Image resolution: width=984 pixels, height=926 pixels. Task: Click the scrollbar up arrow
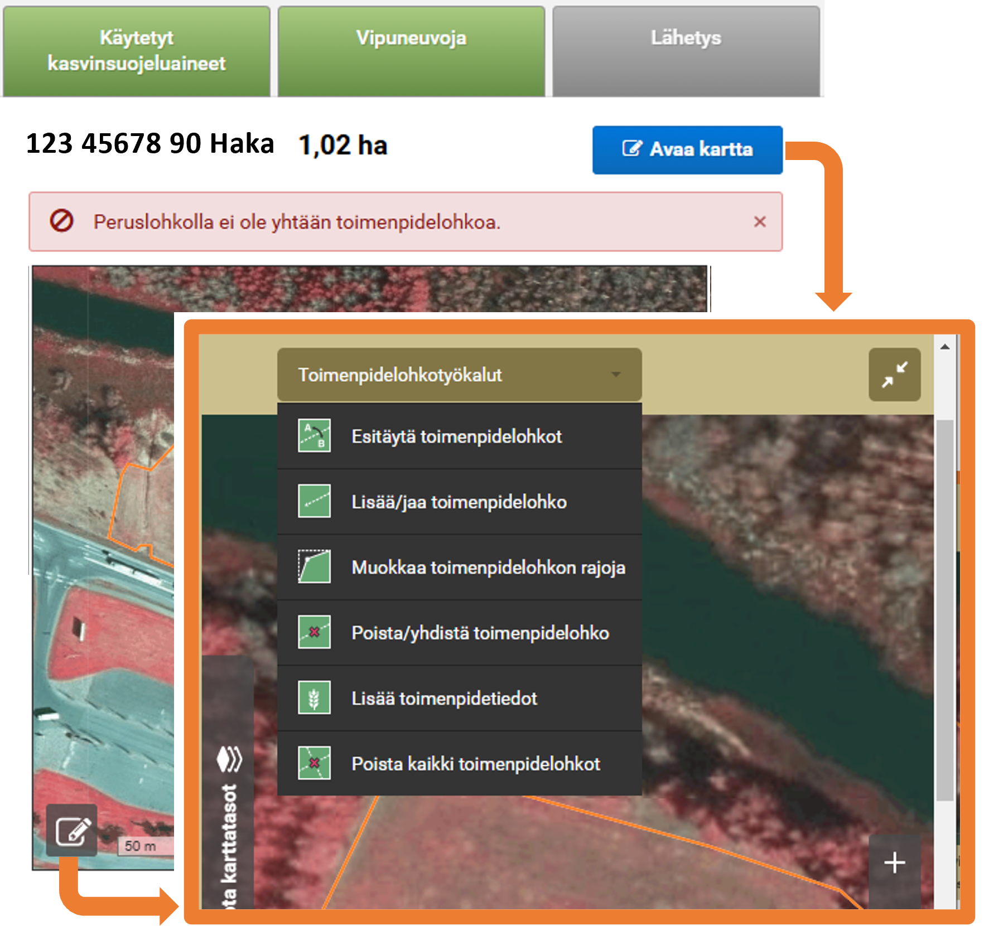[x=945, y=347]
